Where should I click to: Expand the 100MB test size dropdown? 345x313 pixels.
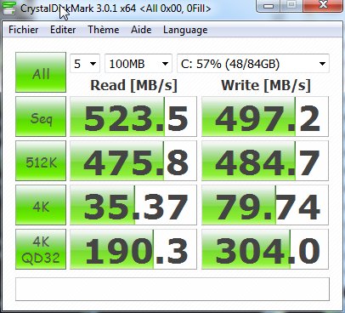coord(139,64)
